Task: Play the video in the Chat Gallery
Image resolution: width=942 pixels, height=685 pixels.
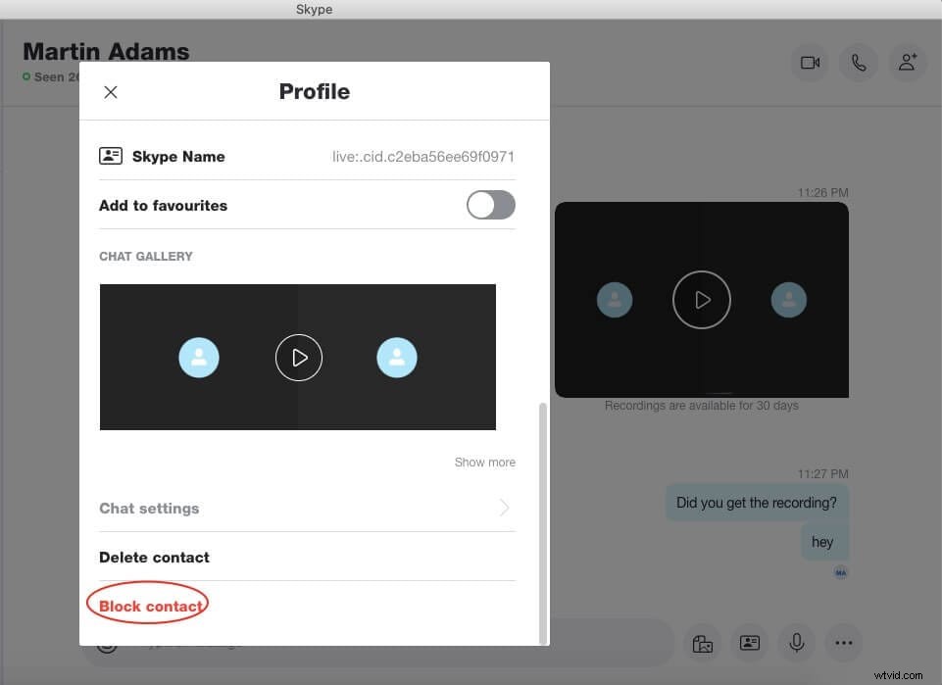Action: (298, 358)
